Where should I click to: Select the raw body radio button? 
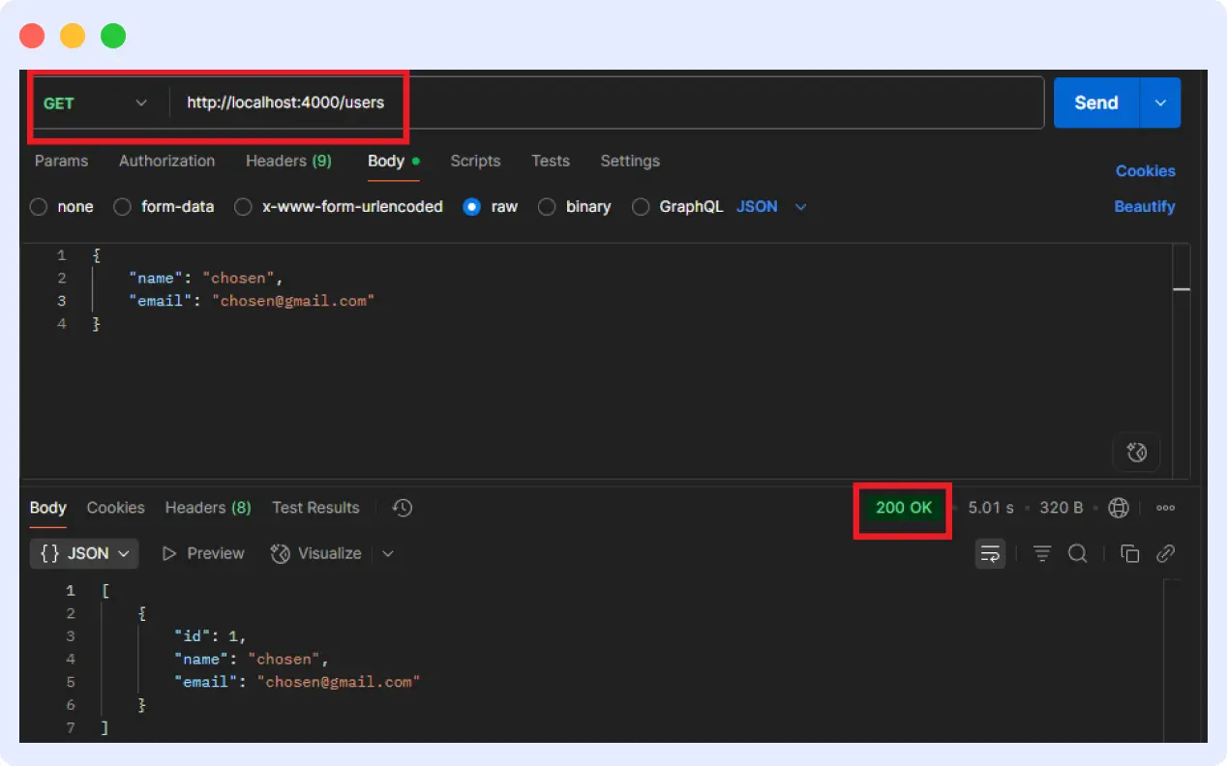(x=471, y=206)
